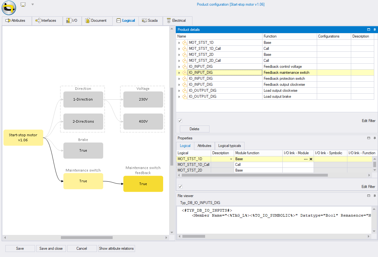
Task: Click the typical icon next to MOT_STST_2D
Action: [x=185, y=55]
